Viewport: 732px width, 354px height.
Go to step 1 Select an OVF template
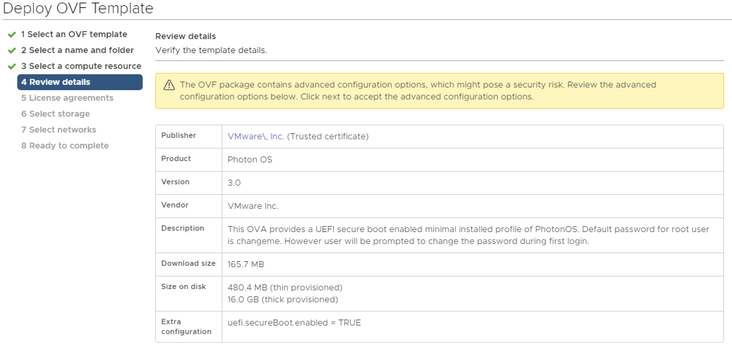[x=74, y=34]
